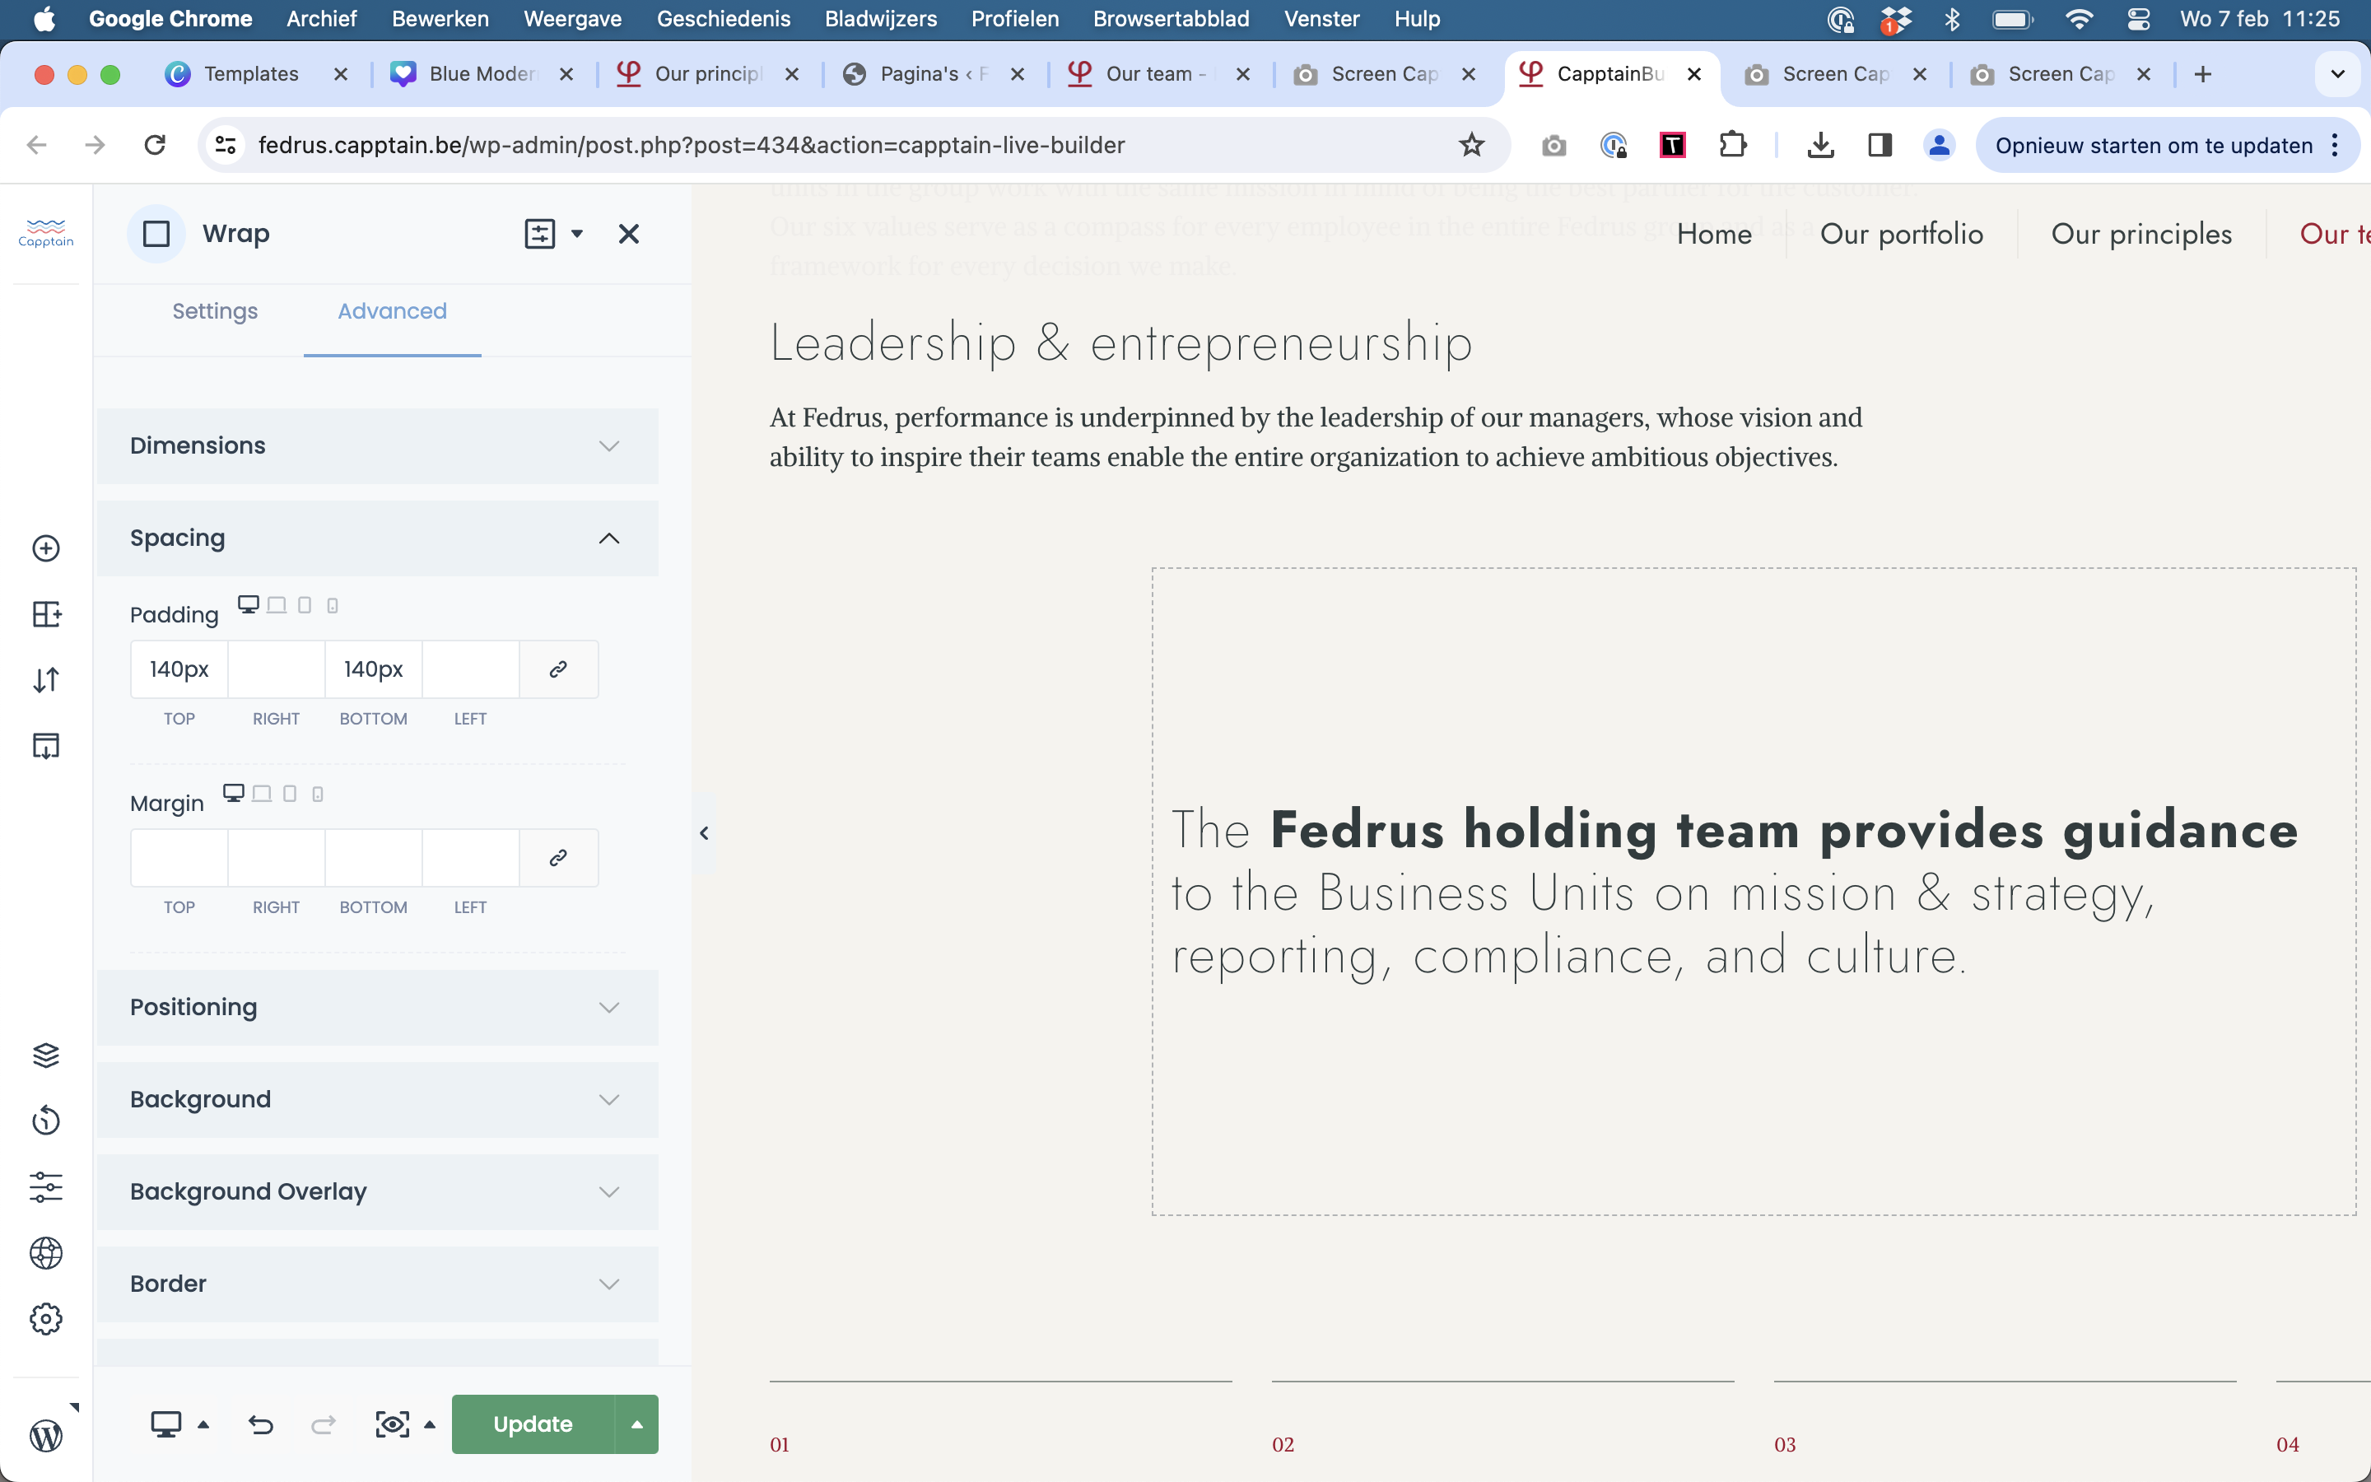Click Our portfolio navigation link
The image size is (2371, 1482).
pos(1901,235)
